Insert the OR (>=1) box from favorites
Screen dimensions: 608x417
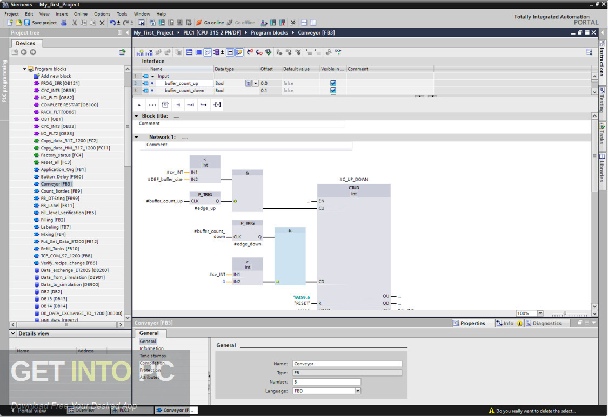(x=152, y=105)
